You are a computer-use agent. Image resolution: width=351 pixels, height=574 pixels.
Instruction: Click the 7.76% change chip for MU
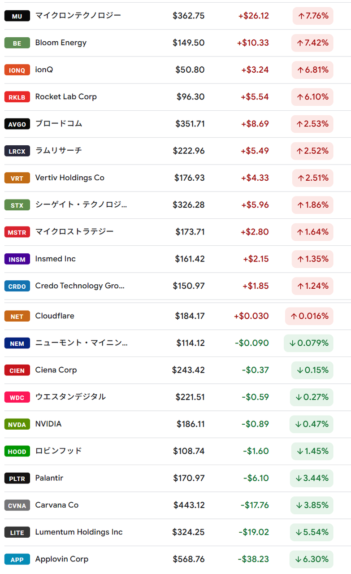point(312,16)
